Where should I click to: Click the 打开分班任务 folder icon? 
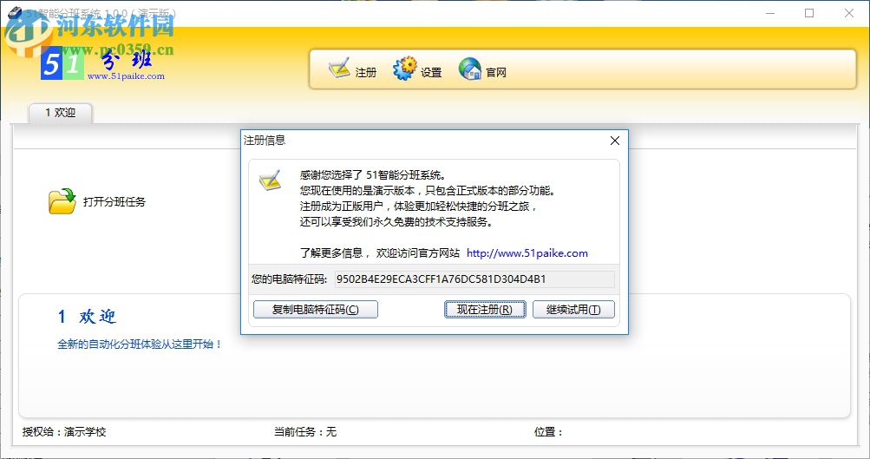(62, 201)
